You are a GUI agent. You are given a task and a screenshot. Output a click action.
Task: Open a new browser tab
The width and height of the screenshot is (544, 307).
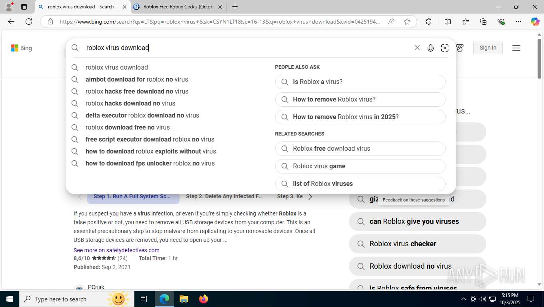tap(235, 7)
